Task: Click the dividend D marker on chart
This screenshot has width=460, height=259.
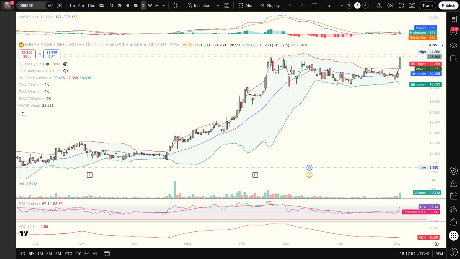Action: [x=309, y=168]
